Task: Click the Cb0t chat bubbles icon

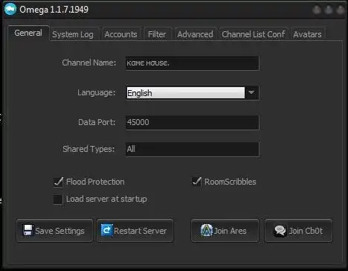Action: [280, 231]
